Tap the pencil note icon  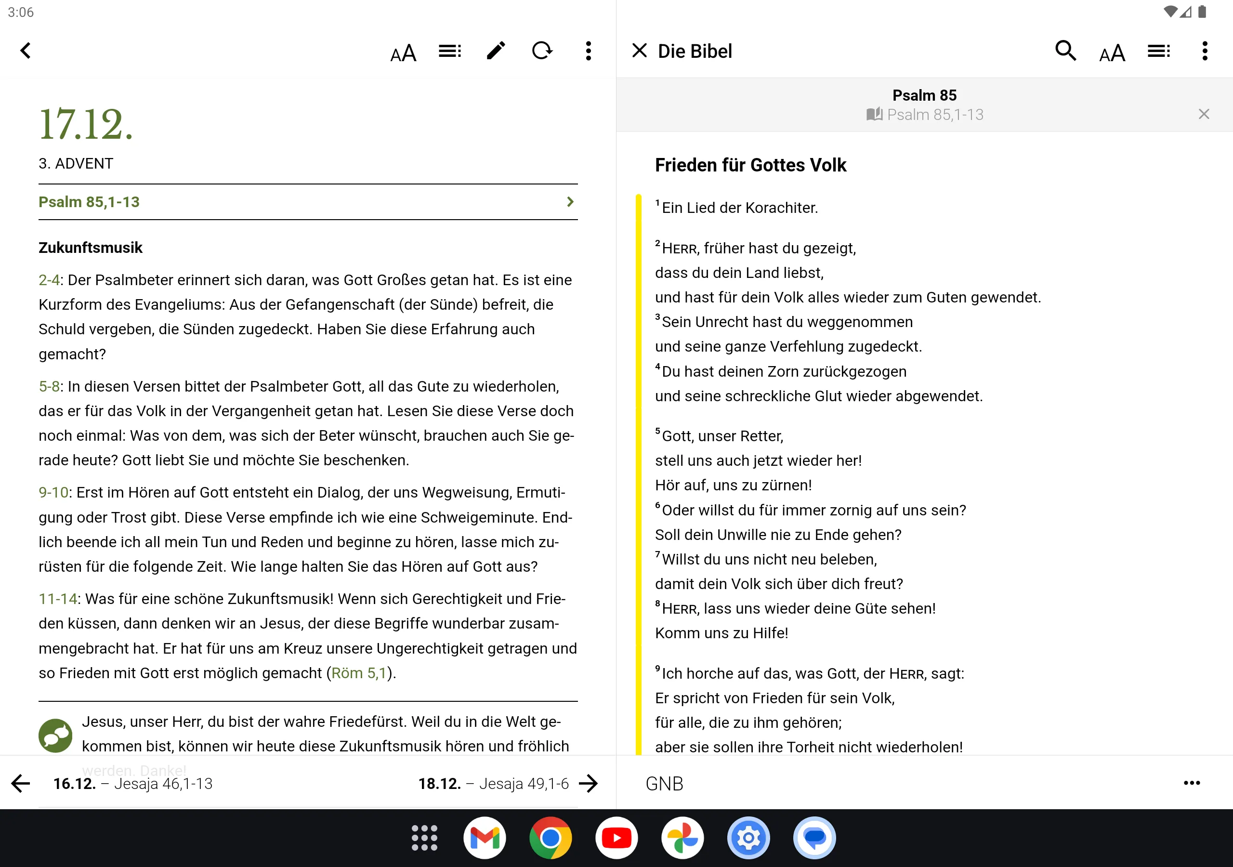(496, 51)
